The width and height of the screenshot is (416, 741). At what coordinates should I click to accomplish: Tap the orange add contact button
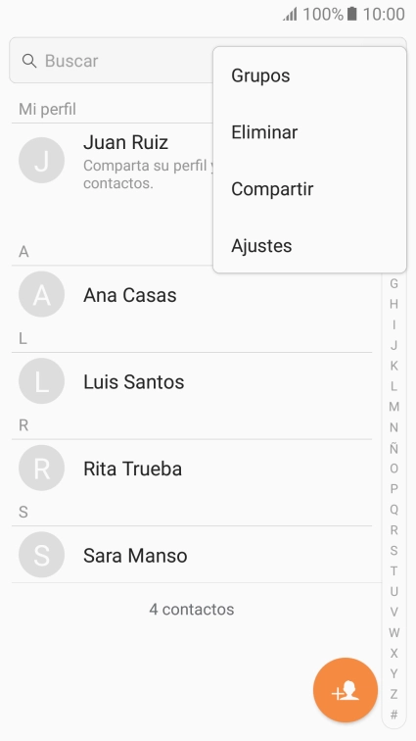pyautogui.click(x=346, y=690)
